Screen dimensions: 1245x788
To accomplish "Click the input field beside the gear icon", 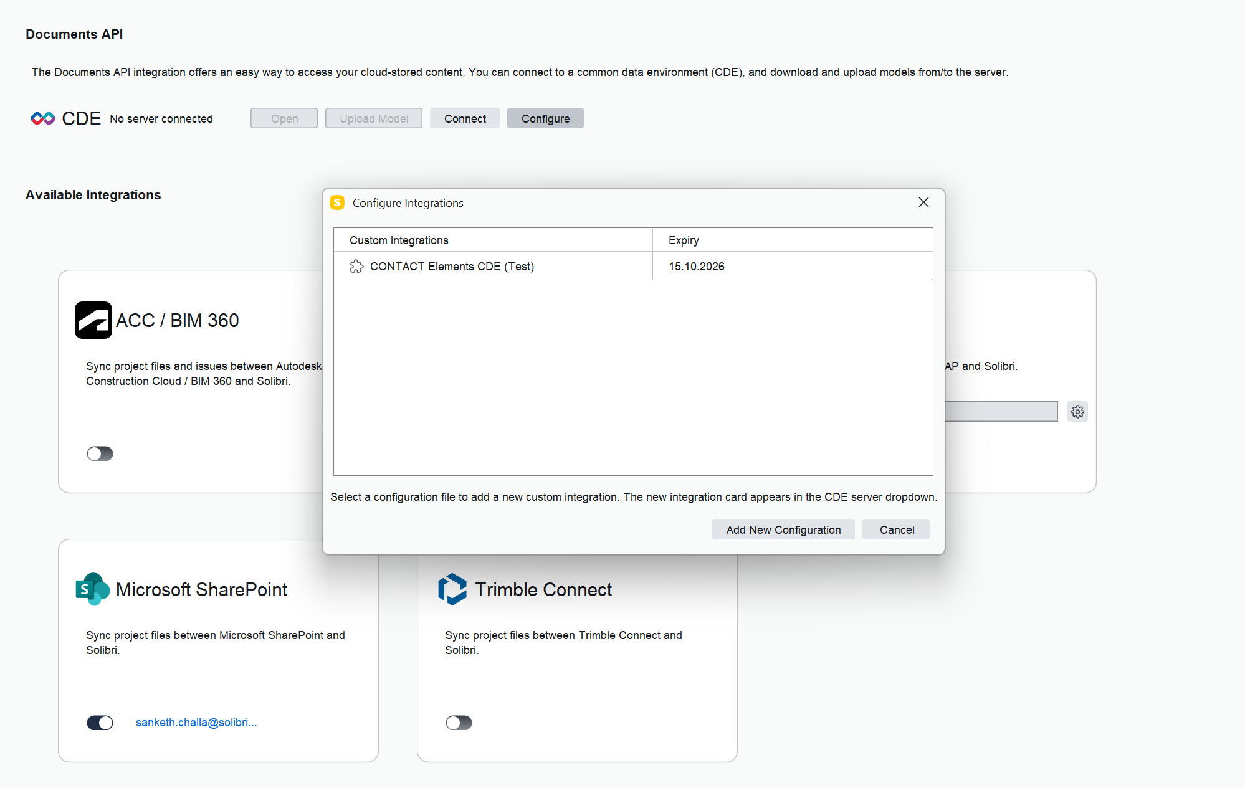I will [1001, 412].
